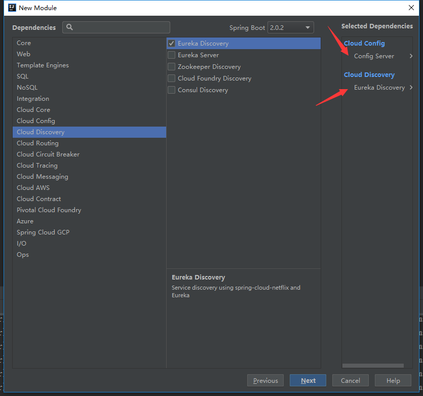Click the Cloud Config selected group heading

(364, 44)
